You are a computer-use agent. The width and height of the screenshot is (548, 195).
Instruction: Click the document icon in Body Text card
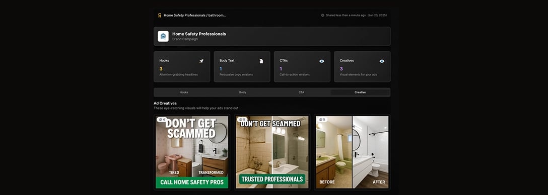pos(261,61)
